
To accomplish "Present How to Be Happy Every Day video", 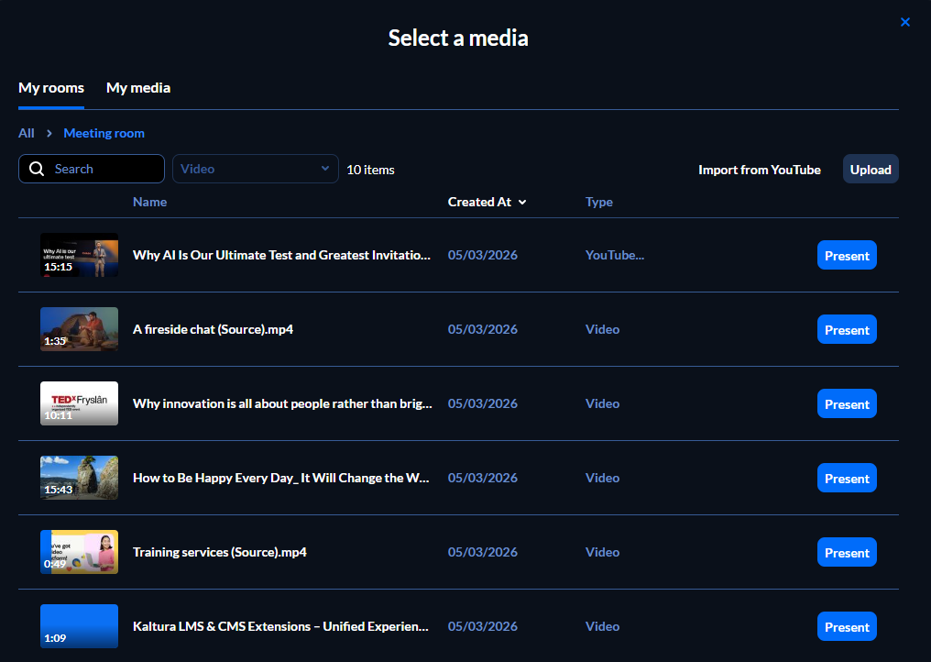I will [x=847, y=479].
